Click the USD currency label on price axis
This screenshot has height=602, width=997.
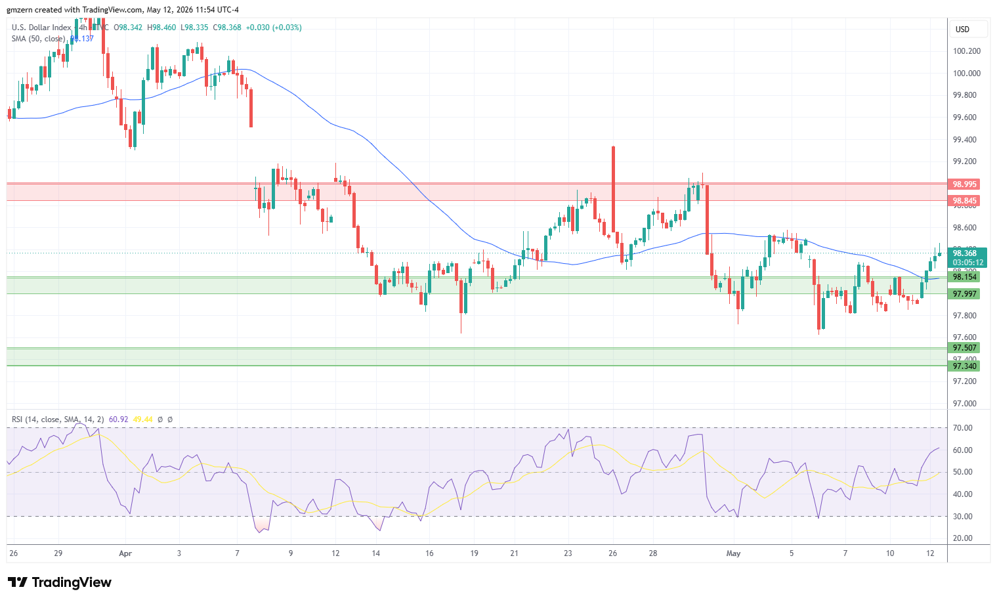click(962, 29)
